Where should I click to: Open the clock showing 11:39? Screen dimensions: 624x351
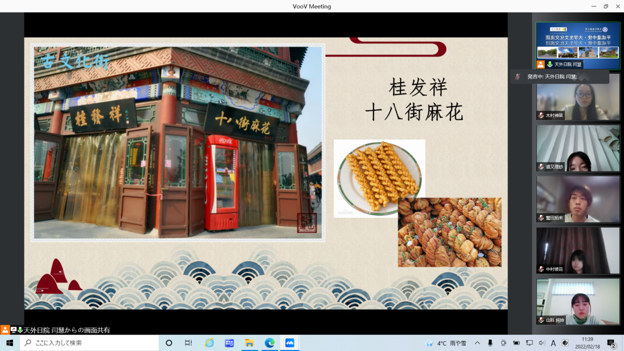(x=587, y=343)
